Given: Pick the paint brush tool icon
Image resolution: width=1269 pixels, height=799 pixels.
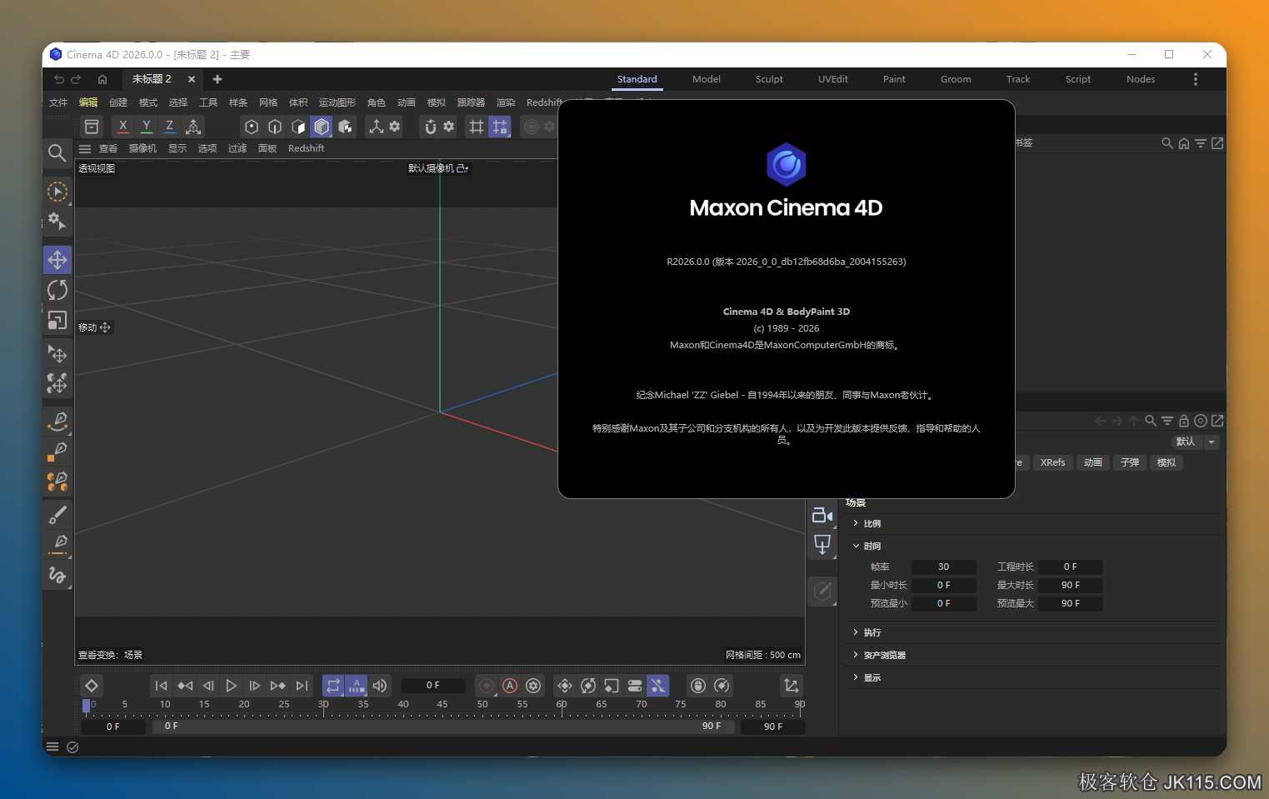Looking at the screenshot, I should click(x=57, y=514).
